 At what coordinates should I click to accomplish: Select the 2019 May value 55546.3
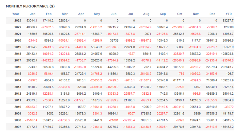pyautogui.click(x=97, y=47)
